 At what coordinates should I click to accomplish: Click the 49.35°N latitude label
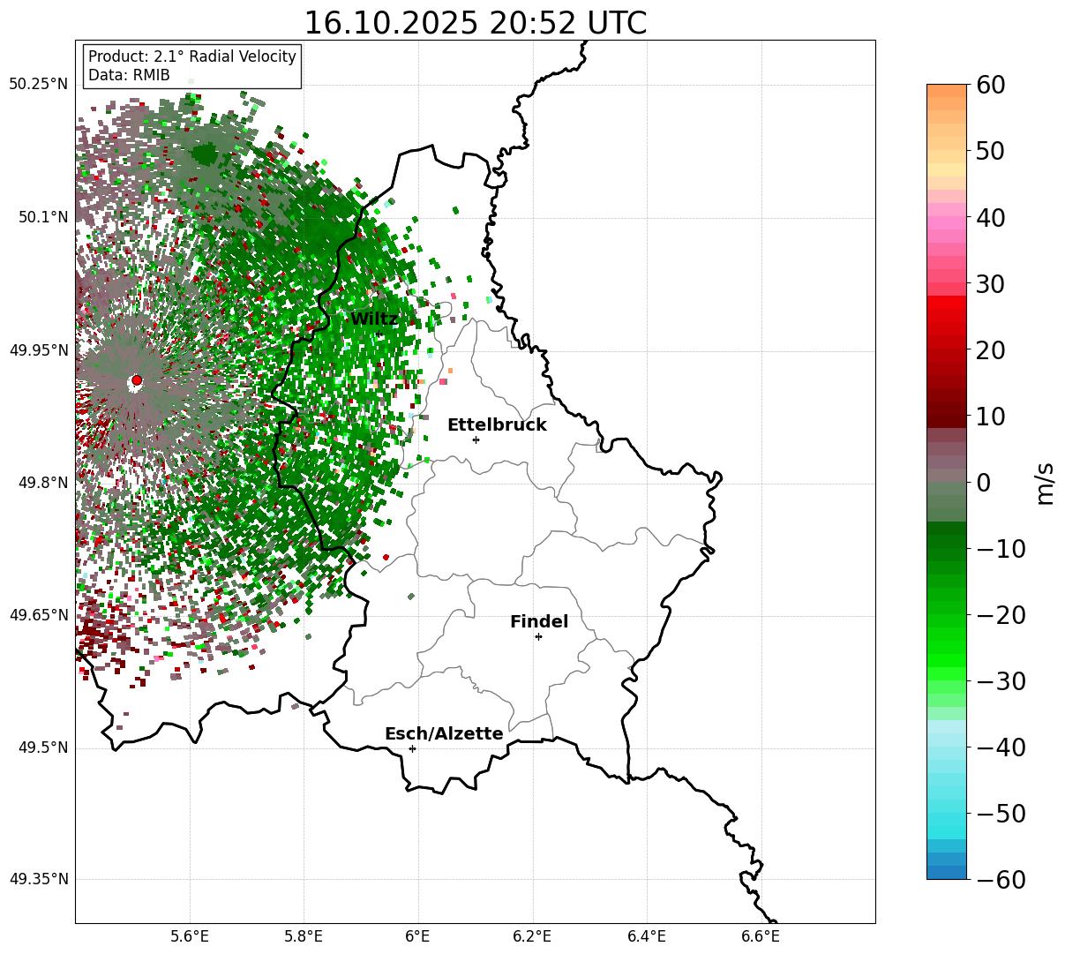click(39, 879)
